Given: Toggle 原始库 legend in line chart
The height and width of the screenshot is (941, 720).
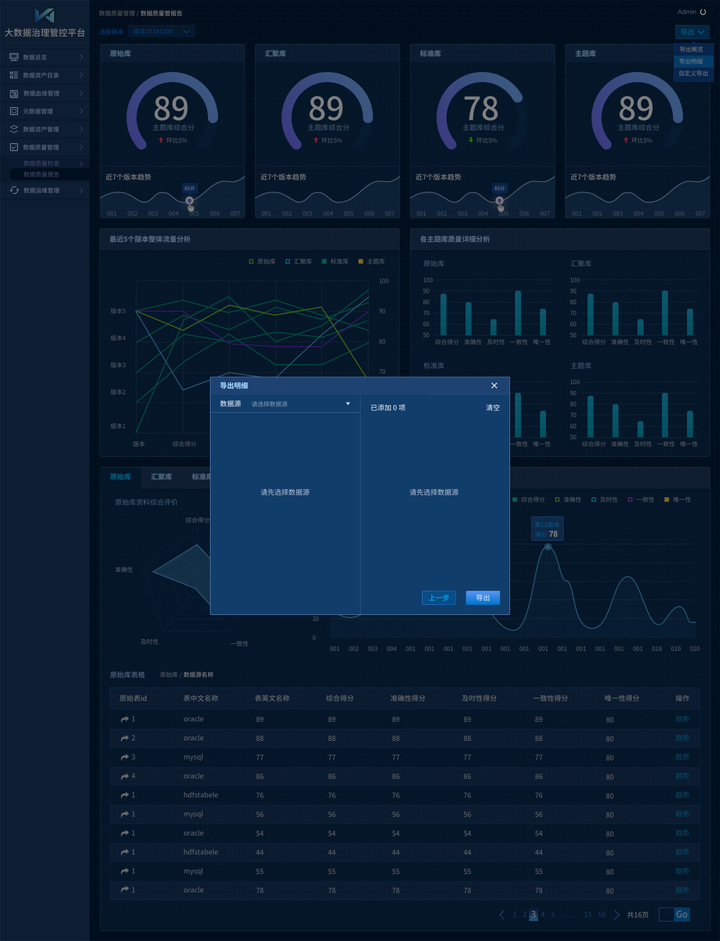Looking at the screenshot, I should 262,262.
